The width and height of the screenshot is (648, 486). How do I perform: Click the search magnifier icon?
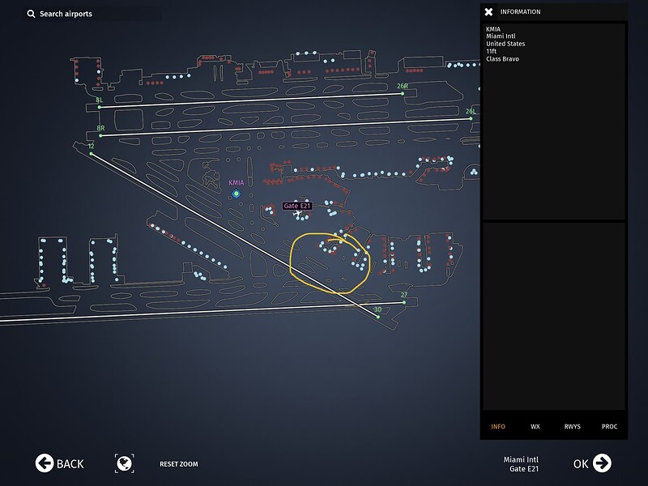31,14
